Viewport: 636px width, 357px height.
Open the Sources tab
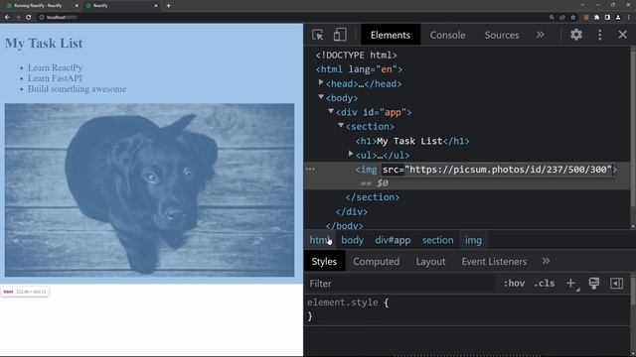[x=502, y=35]
